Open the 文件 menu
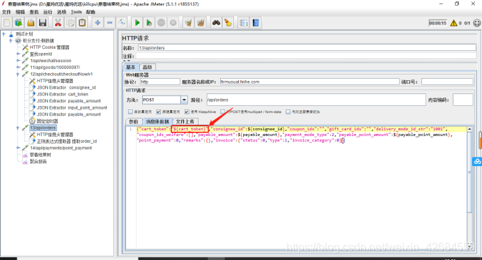This screenshot has height=260, width=482. pyautogui.click(x=6, y=12)
